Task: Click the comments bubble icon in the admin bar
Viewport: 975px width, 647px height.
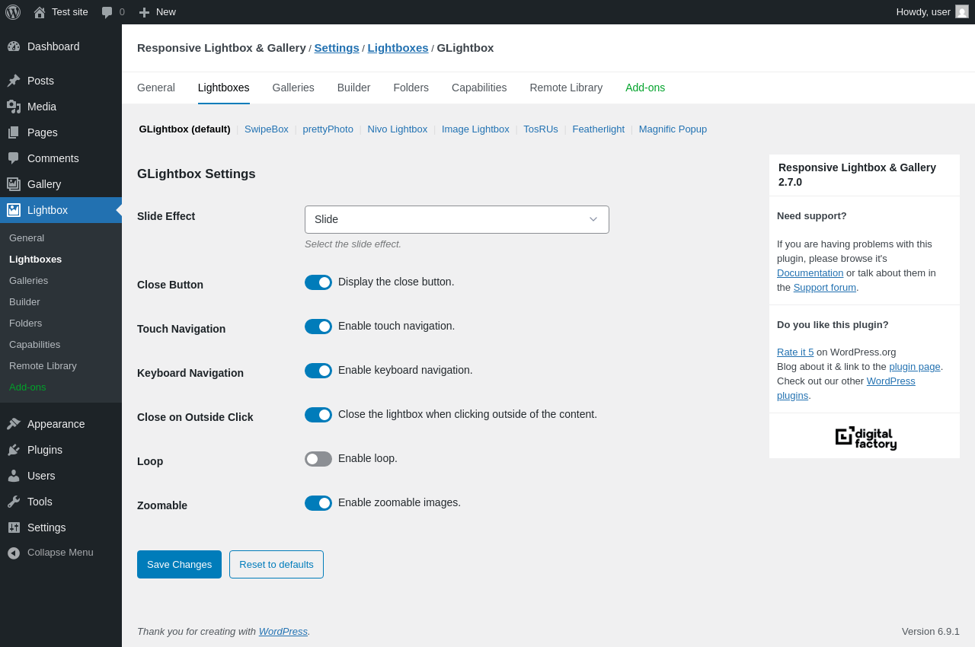Action: (107, 12)
